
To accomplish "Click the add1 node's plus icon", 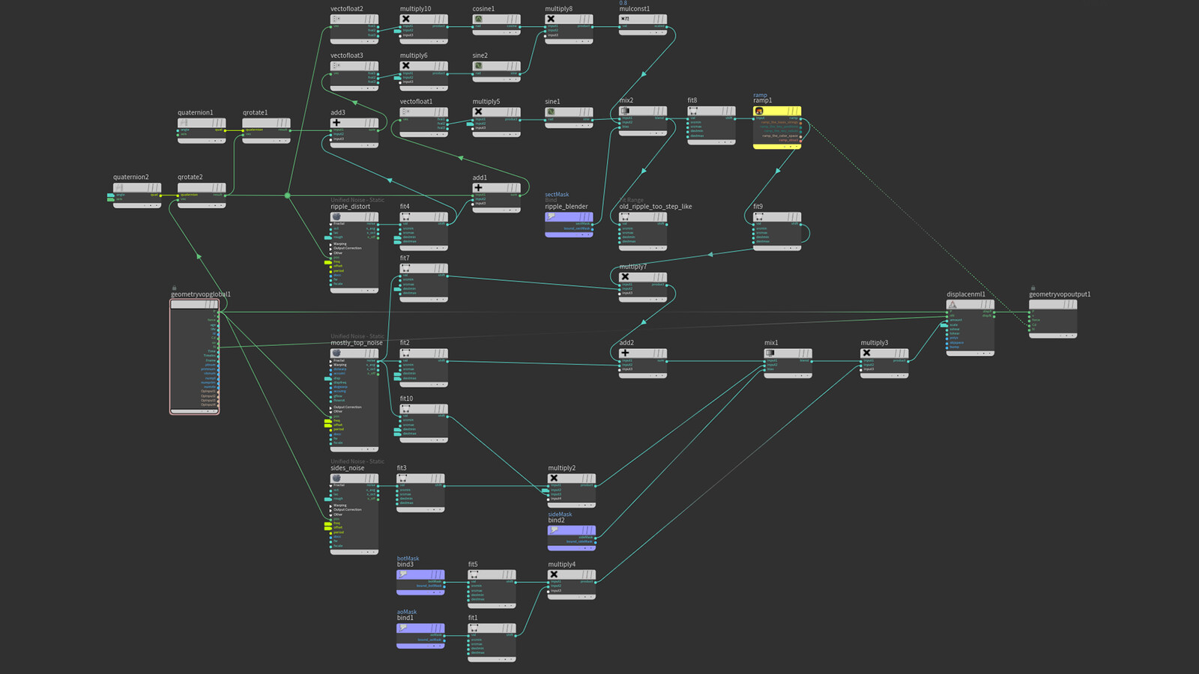I will click(x=478, y=187).
